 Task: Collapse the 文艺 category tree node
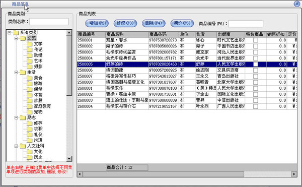point(17,38)
